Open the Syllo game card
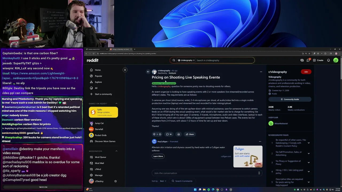This screenshot has width=342, height=192. pos(103,112)
